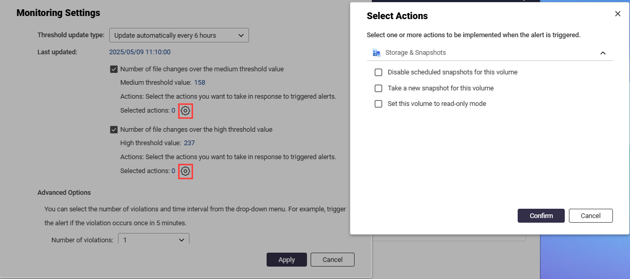Image resolution: width=630 pixels, height=279 pixels.
Task: Apply the Monitoring Settings
Action: tap(286, 260)
